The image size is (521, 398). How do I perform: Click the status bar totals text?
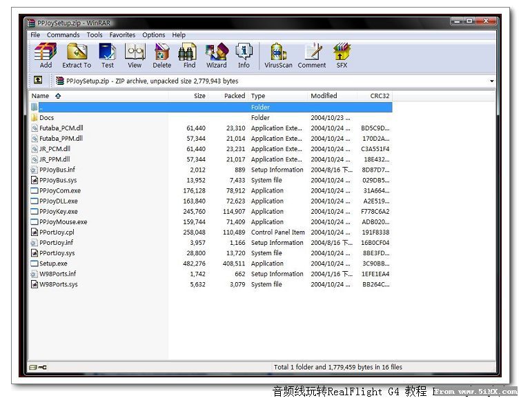pyautogui.click(x=338, y=367)
